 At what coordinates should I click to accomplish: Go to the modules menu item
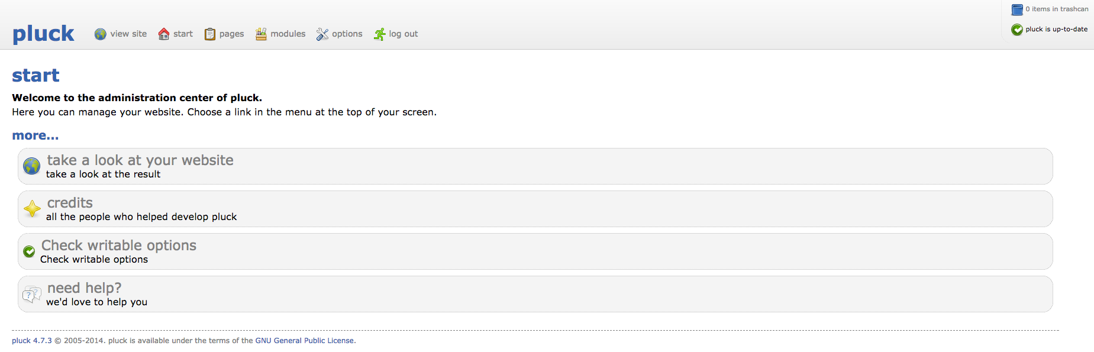pos(288,34)
